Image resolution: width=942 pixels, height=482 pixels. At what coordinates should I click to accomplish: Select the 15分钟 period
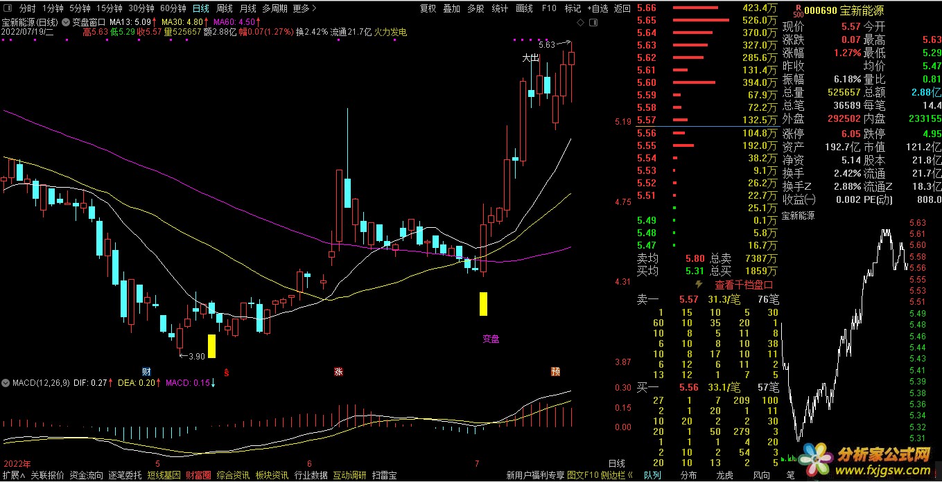[109, 9]
